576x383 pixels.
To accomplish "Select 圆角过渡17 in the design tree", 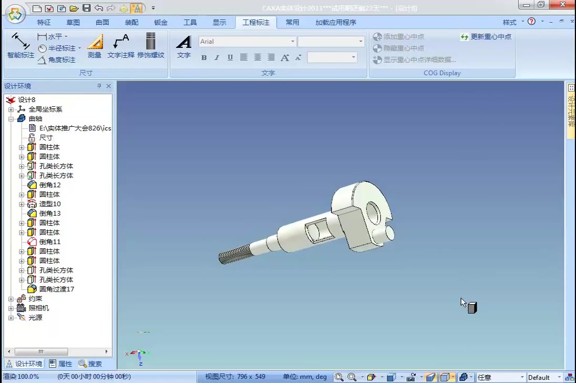I will coord(57,289).
